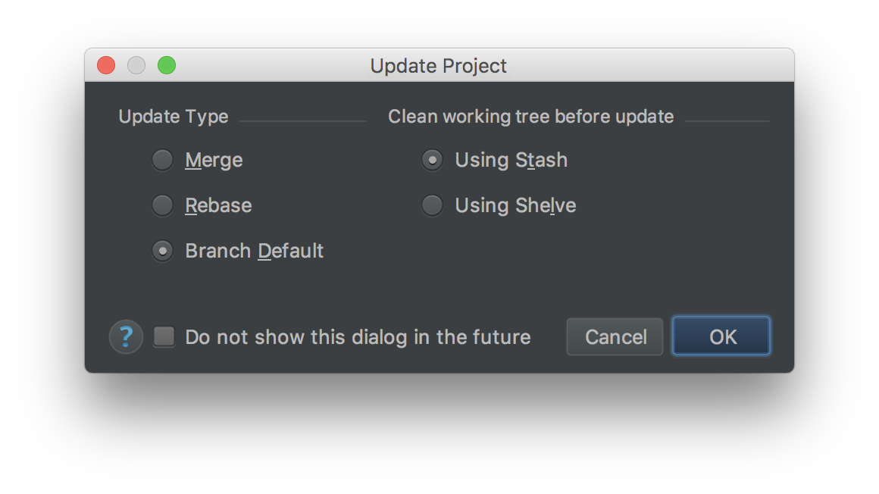Select the Branch Default radio button
This screenshot has height=494, width=879.
point(163,251)
